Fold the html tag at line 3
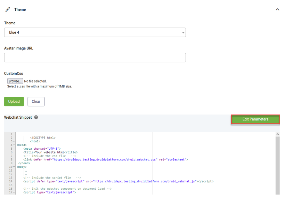Viewport: 284px width, 197px height. coord(14,142)
